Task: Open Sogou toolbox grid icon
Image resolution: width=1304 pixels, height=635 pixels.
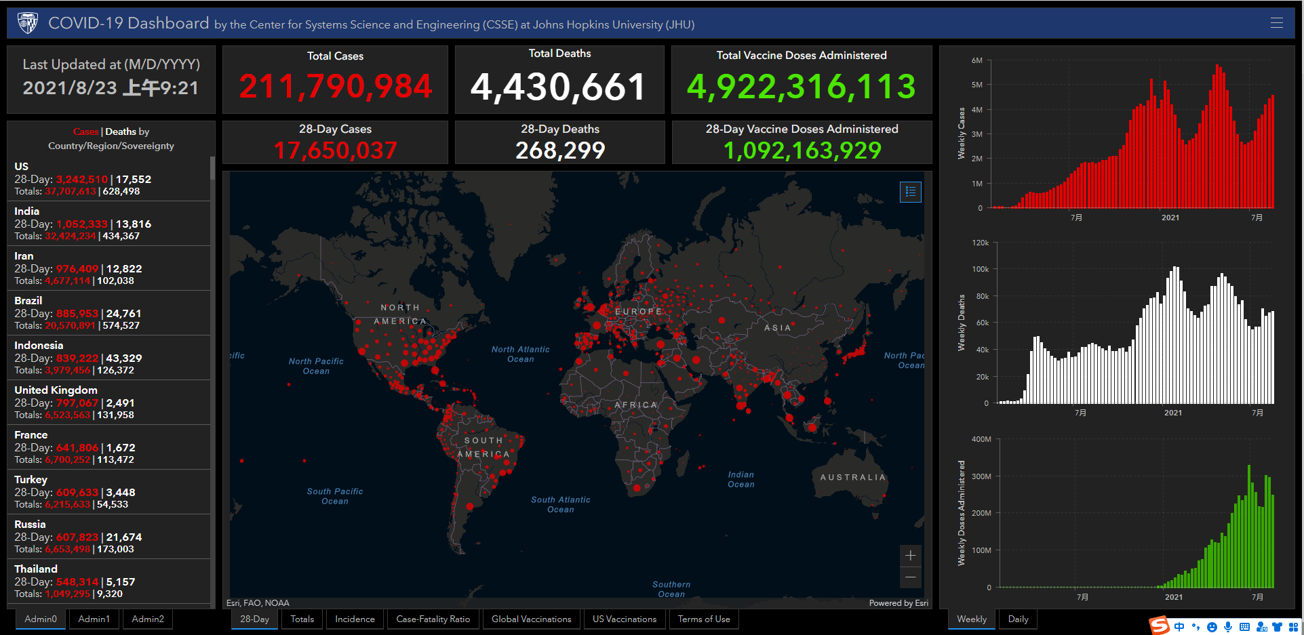Action: coord(1294,625)
